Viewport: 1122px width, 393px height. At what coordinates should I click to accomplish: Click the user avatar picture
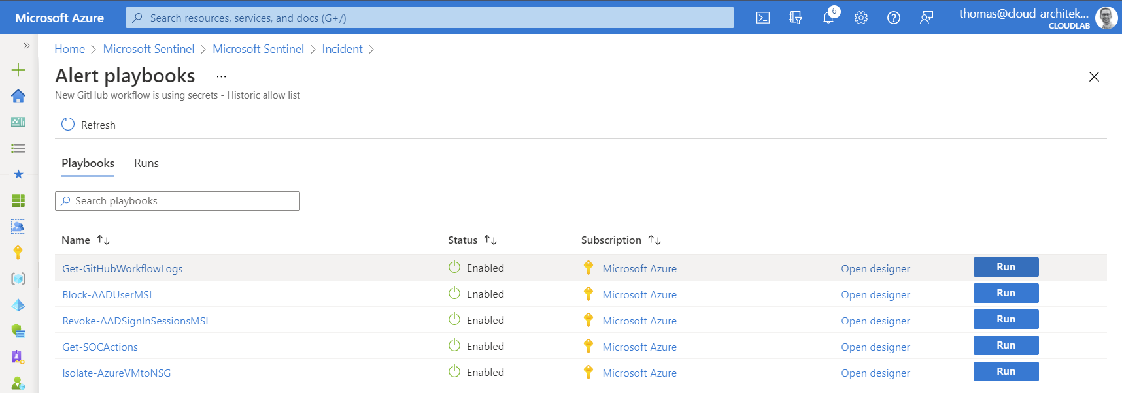coord(1106,18)
